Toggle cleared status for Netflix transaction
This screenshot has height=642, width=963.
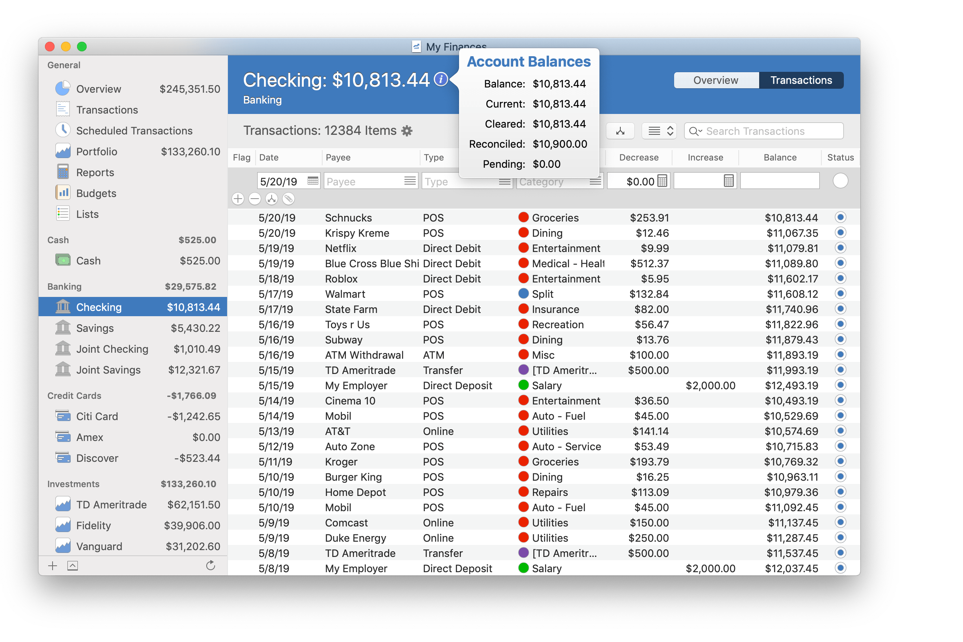[x=840, y=248]
